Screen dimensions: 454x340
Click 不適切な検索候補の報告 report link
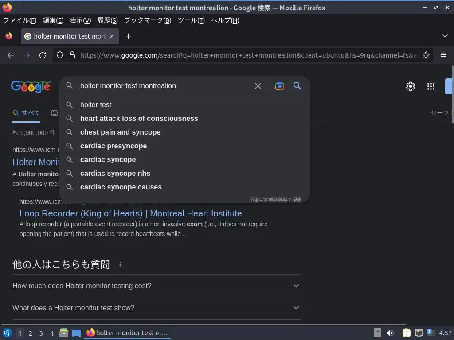[275, 200]
